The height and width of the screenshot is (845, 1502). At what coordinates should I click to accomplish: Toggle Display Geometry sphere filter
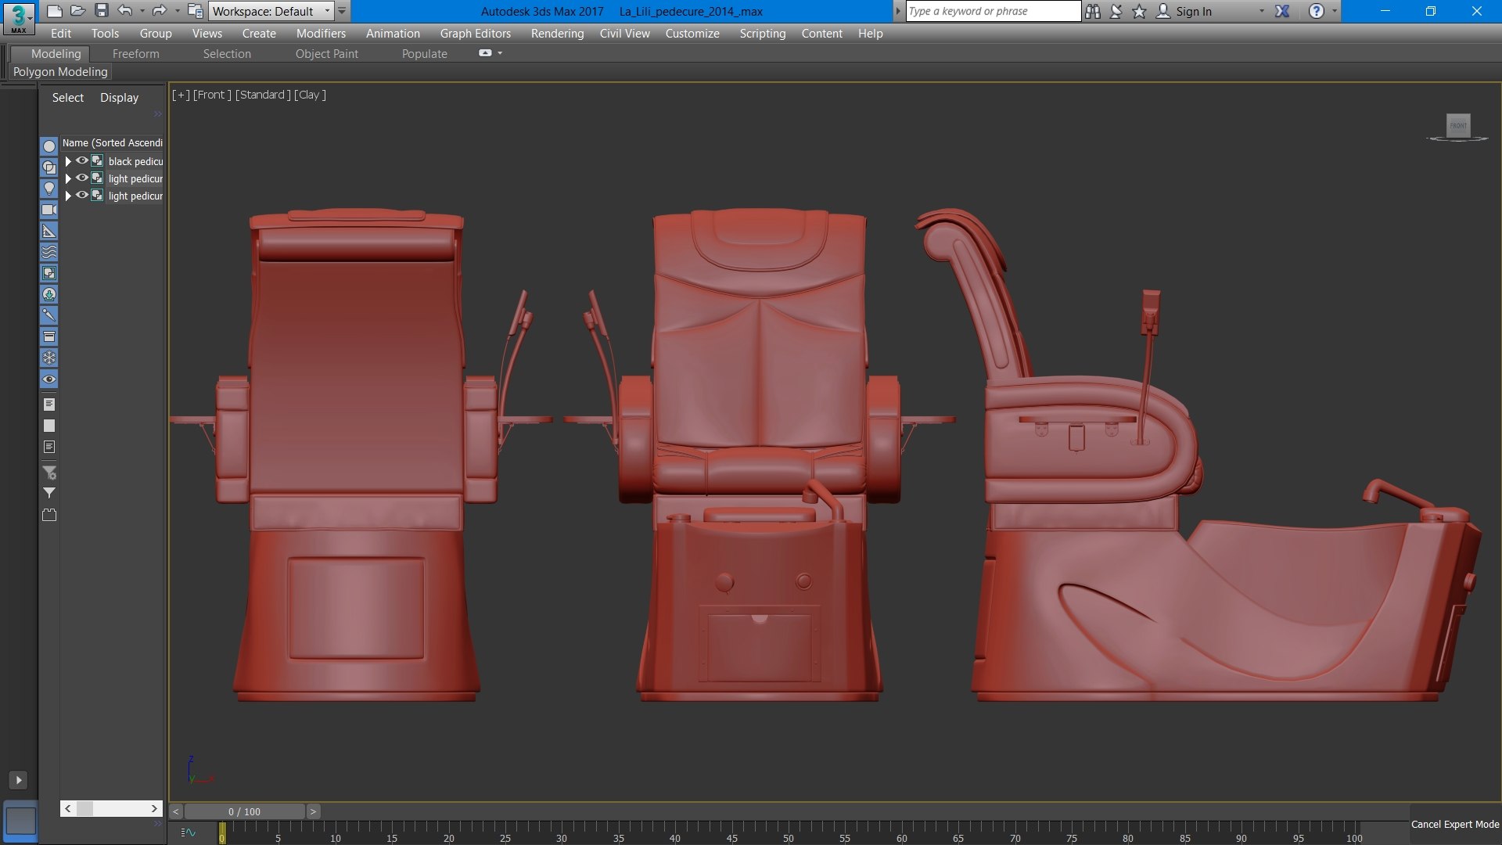tap(49, 146)
